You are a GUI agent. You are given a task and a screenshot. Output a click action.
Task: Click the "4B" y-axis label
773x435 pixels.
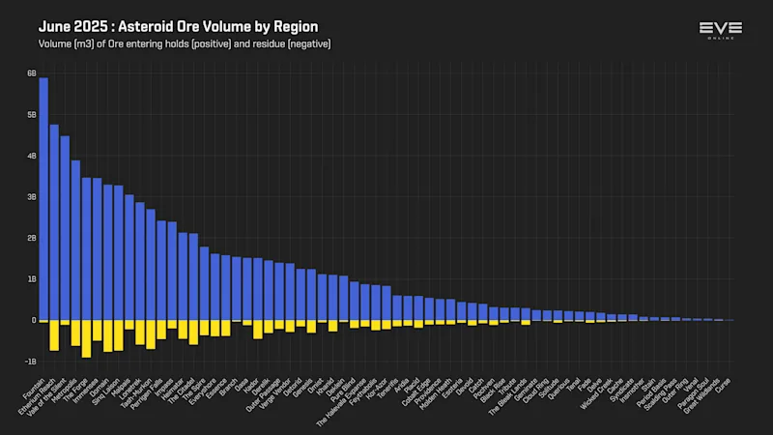point(32,156)
